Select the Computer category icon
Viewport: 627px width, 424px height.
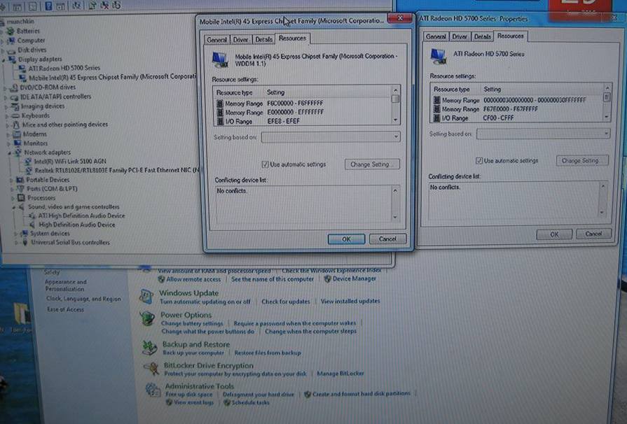coord(11,41)
